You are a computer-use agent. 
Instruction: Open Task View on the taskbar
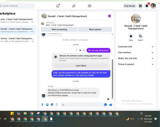point(5,119)
